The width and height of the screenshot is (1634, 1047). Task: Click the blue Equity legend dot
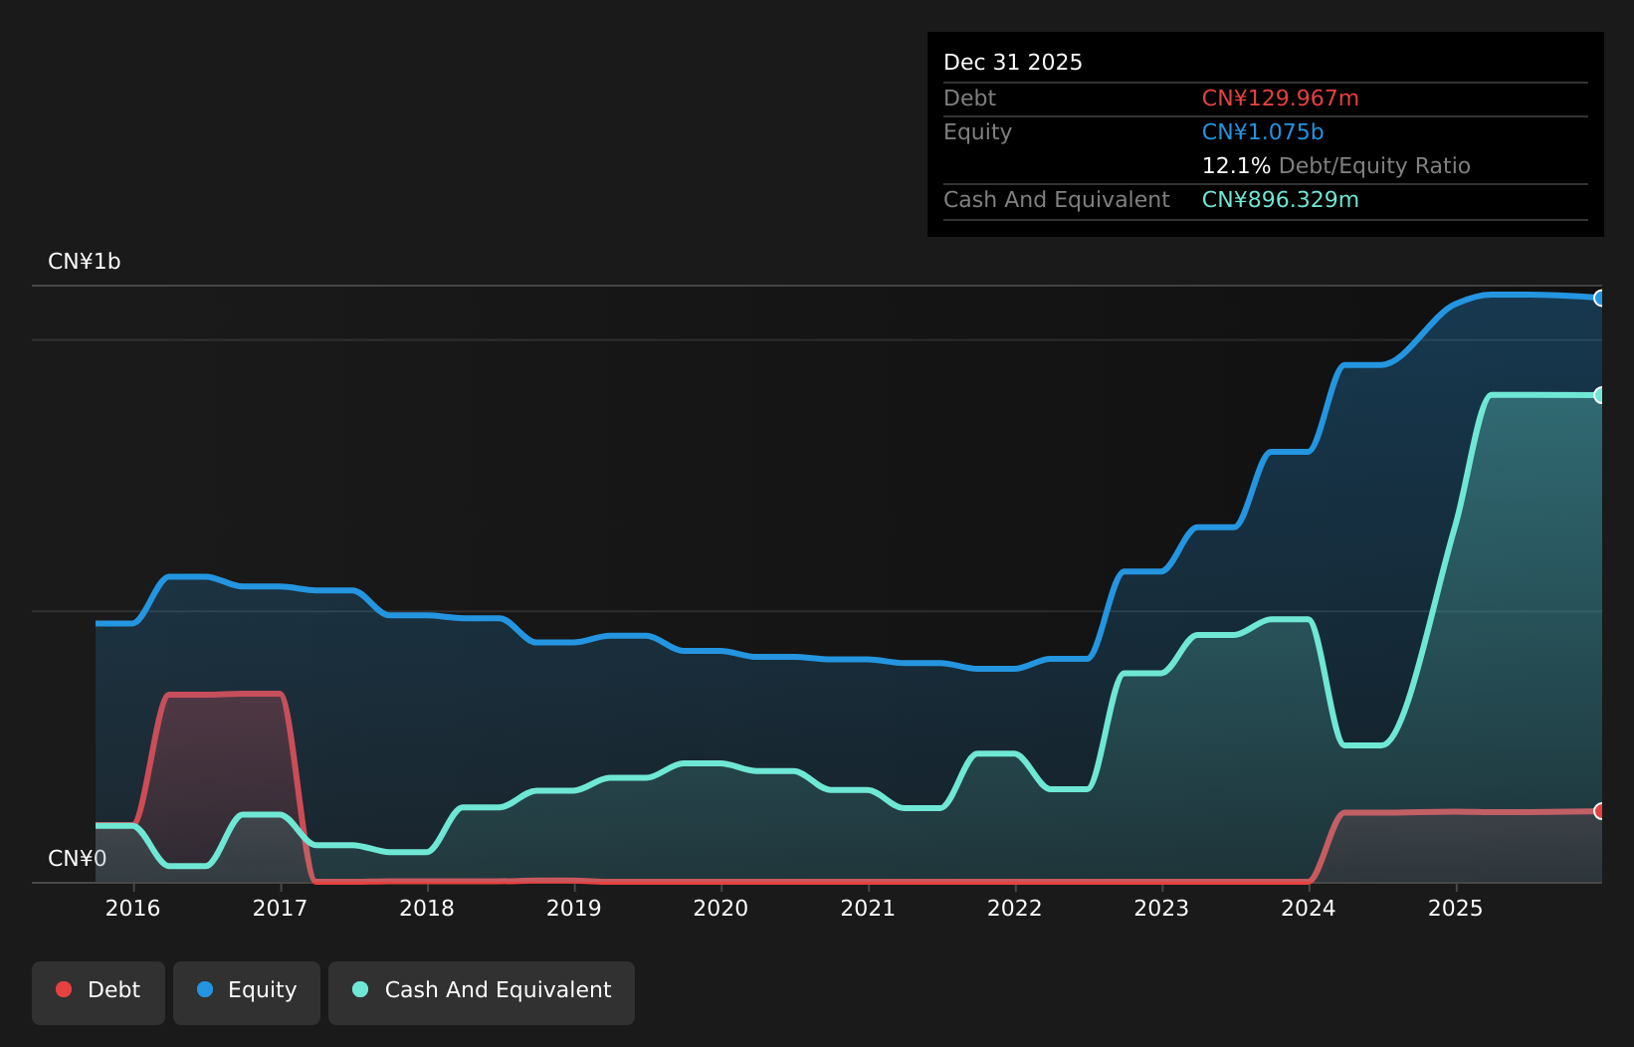coord(205,989)
